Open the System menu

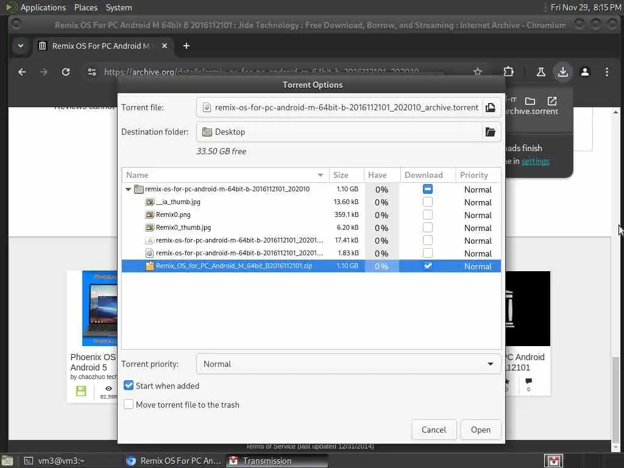pyautogui.click(x=119, y=7)
